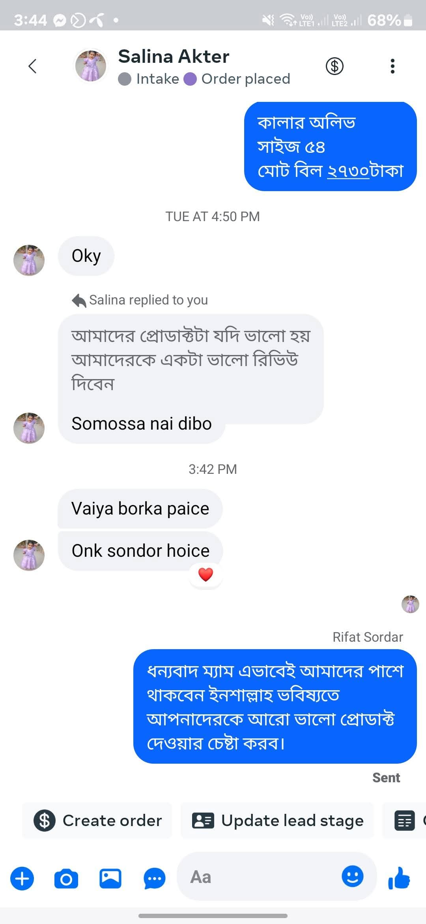Viewport: 426px width, 924px height.
Task: Send a thumbs-up like
Action: (x=399, y=879)
